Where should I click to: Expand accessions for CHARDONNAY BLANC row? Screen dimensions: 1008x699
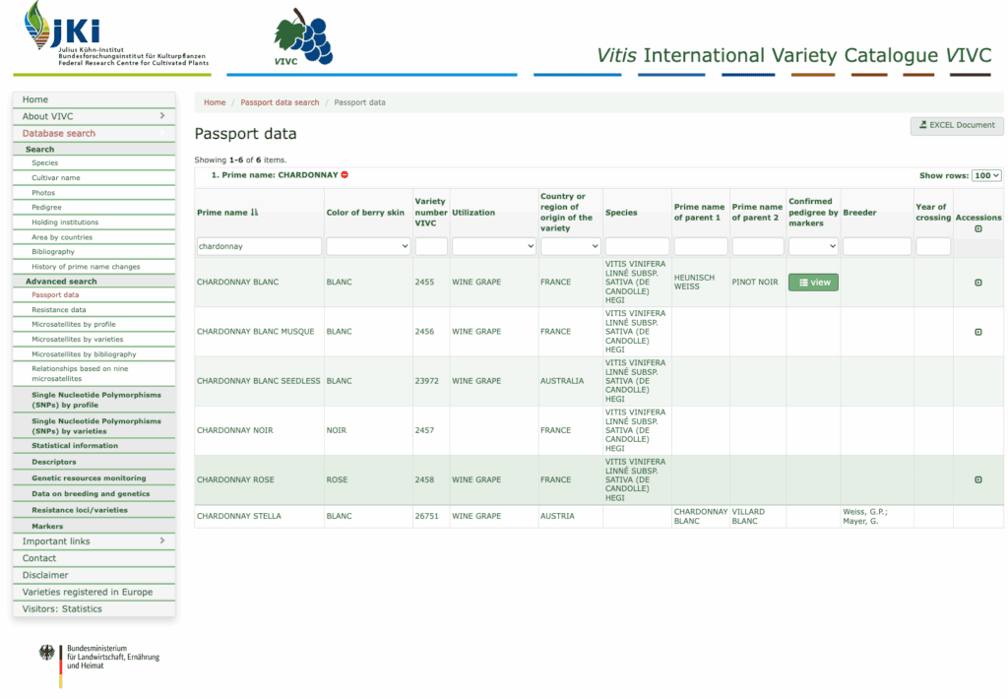[977, 283]
